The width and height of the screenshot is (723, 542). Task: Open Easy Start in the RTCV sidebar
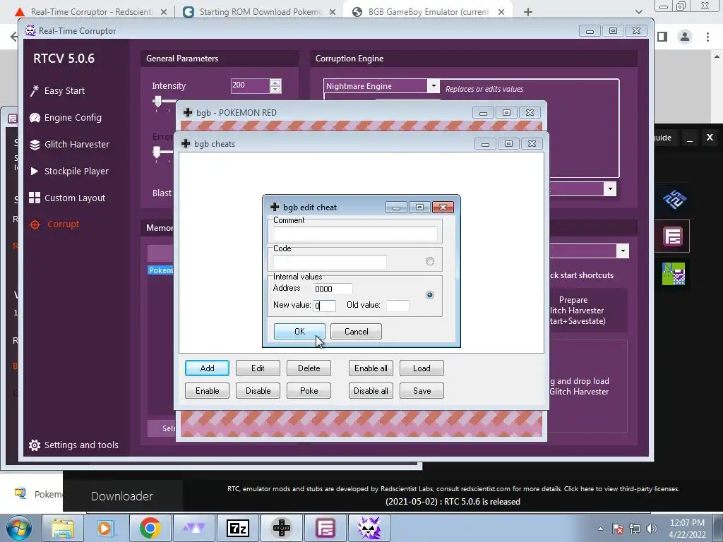pos(58,91)
